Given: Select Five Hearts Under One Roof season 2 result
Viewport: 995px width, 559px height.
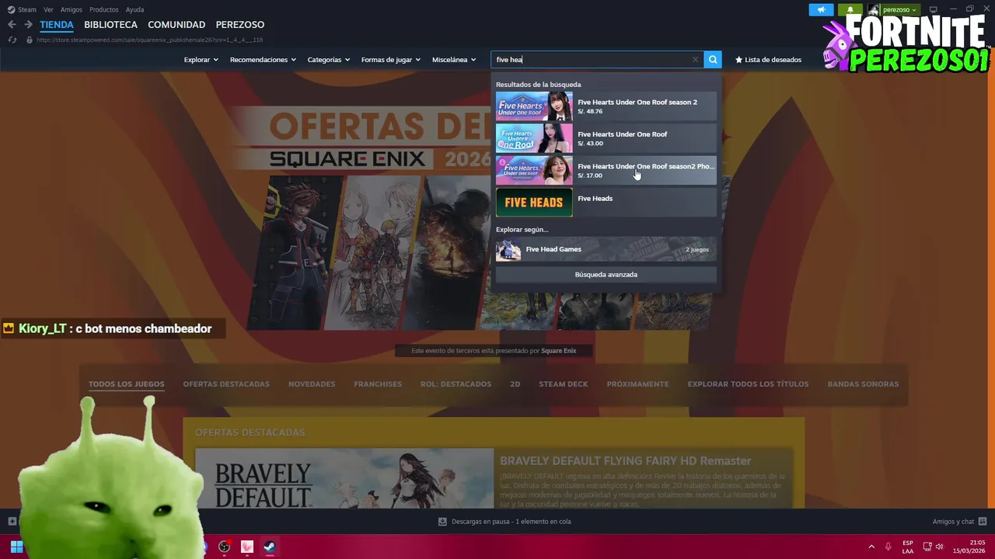Looking at the screenshot, I should pos(606,106).
